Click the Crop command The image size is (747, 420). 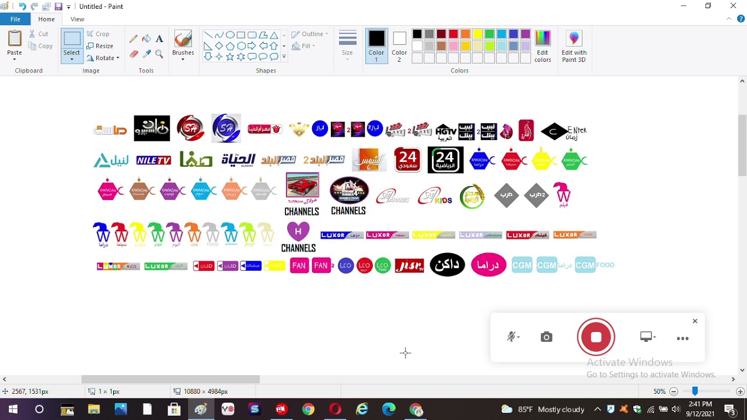[x=98, y=34]
